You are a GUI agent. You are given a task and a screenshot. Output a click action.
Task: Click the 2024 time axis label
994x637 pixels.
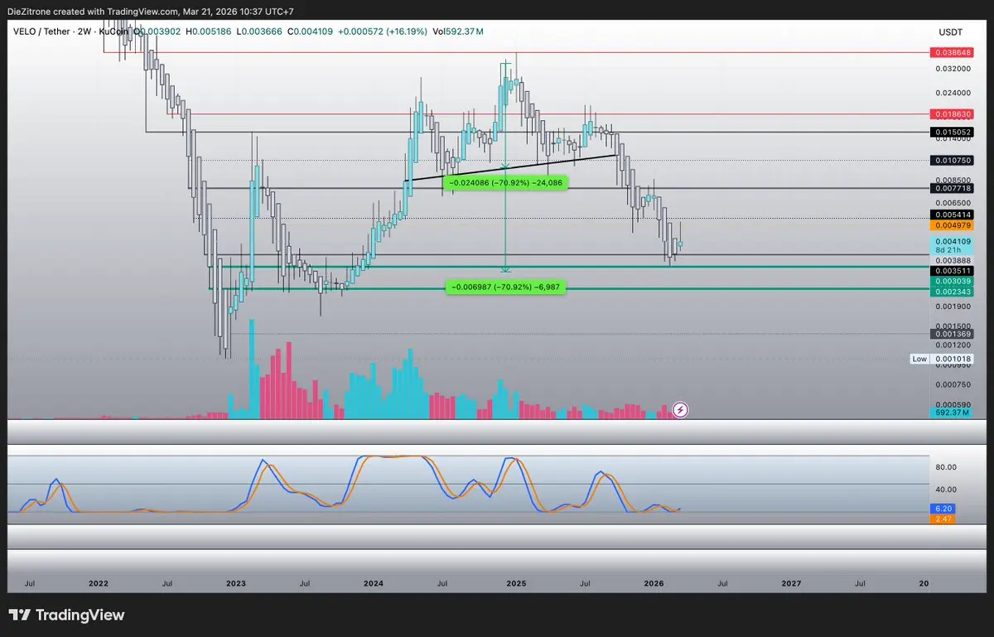tap(374, 583)
